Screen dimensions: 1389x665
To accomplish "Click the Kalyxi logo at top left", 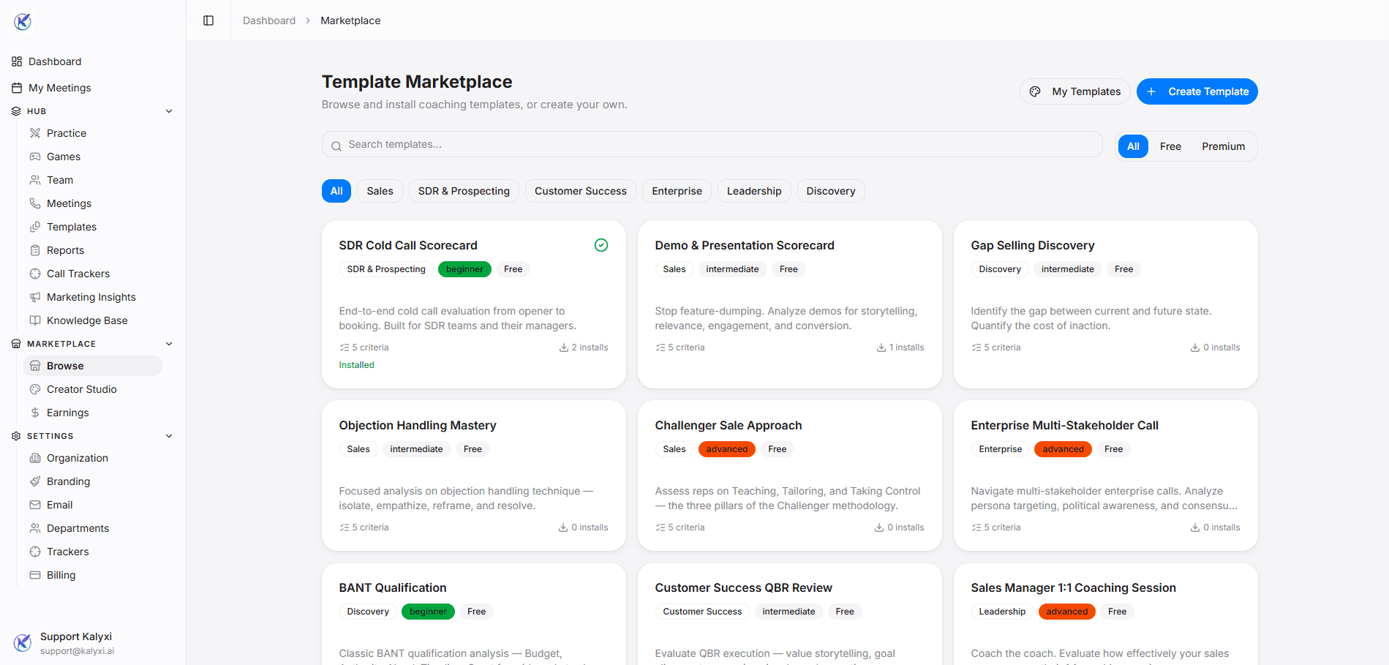I will pyautogui.click(x=22, y=20).
